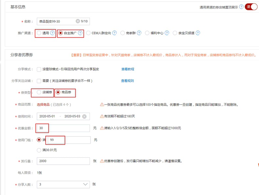The height and width of the screenshot is (195, 259).
Task: Clear the 名称 field with X icon
Action: (78, 22)
